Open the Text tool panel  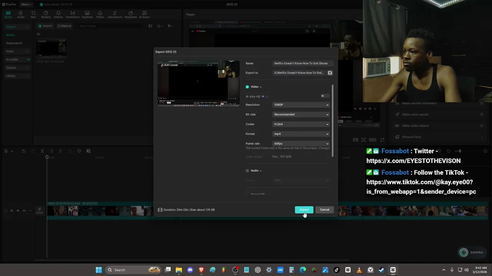click(x=33, y=15)
